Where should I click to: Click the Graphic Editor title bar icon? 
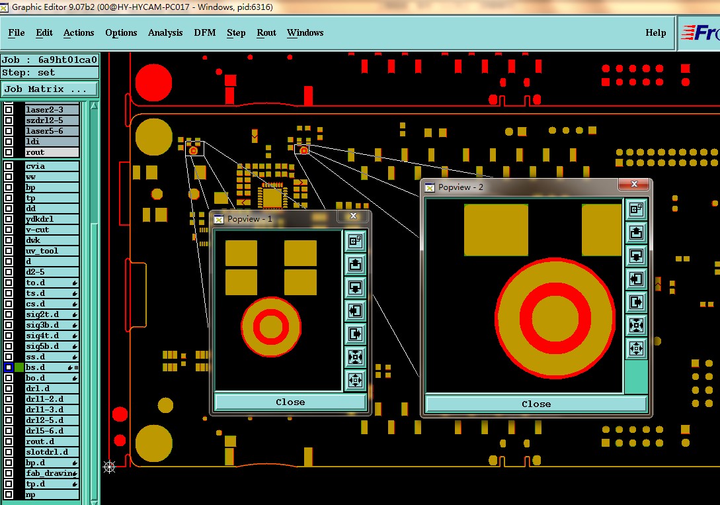coord(4,7)
